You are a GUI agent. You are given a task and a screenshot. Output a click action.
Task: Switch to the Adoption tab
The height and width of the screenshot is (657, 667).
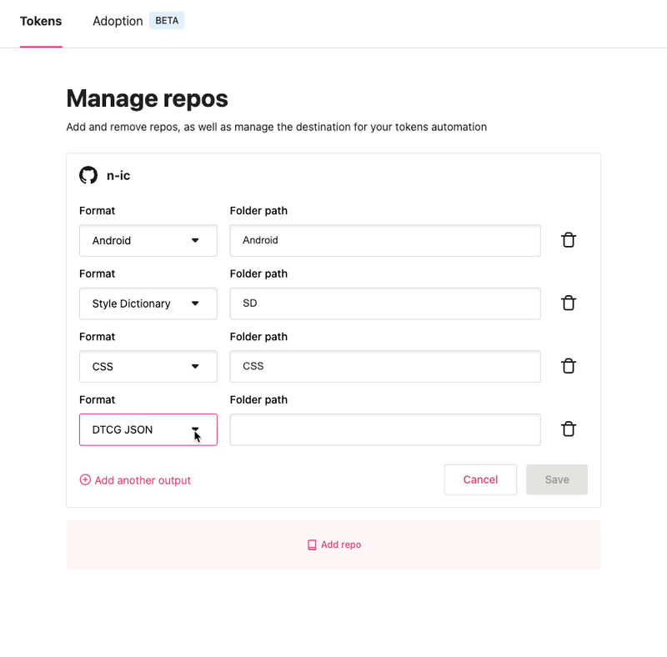click(x=118, y=21)
